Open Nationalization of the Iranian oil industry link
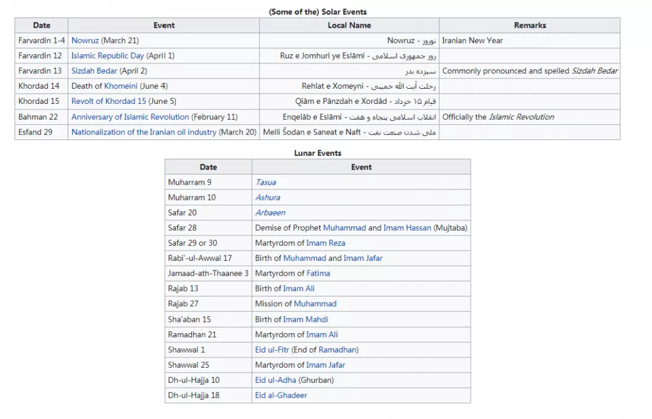Screen dimensions: 652x419 coord(144,132)
